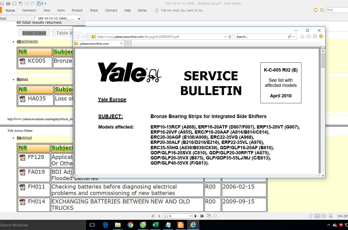Open the Share ribbon tab
Screen dimensions: 348x230
94,10
